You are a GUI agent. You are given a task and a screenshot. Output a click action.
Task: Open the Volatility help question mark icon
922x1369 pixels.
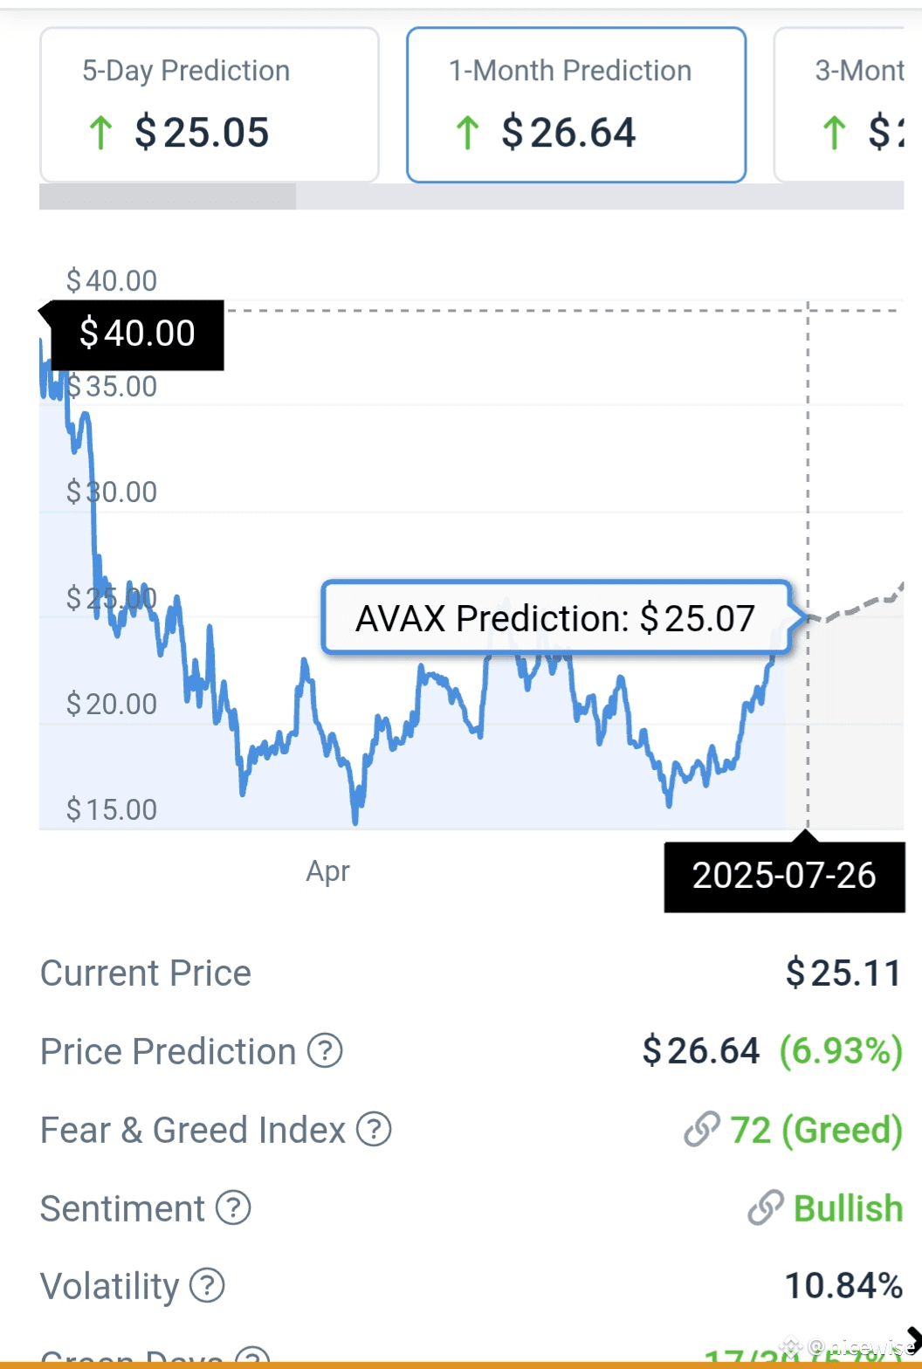coord(207,1285)
